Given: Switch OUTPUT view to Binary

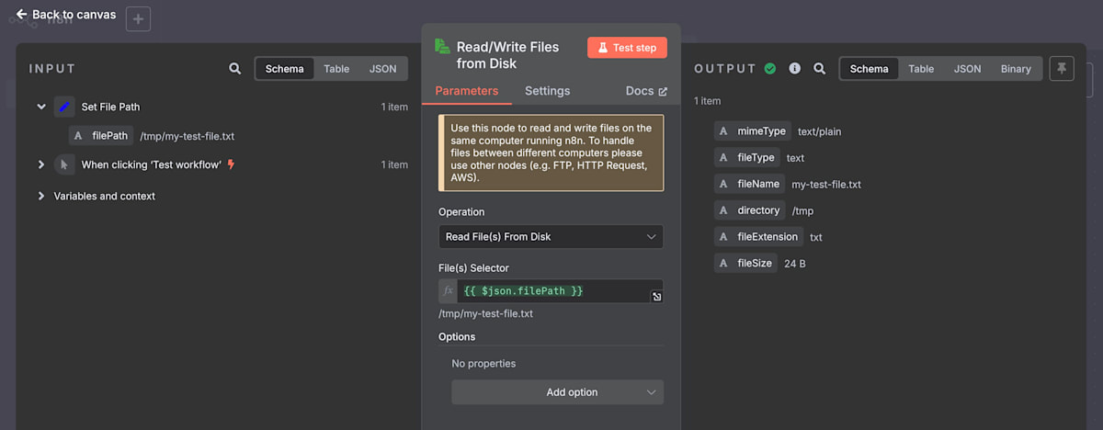Looking at the screenshot, I should pos(1016,69).
